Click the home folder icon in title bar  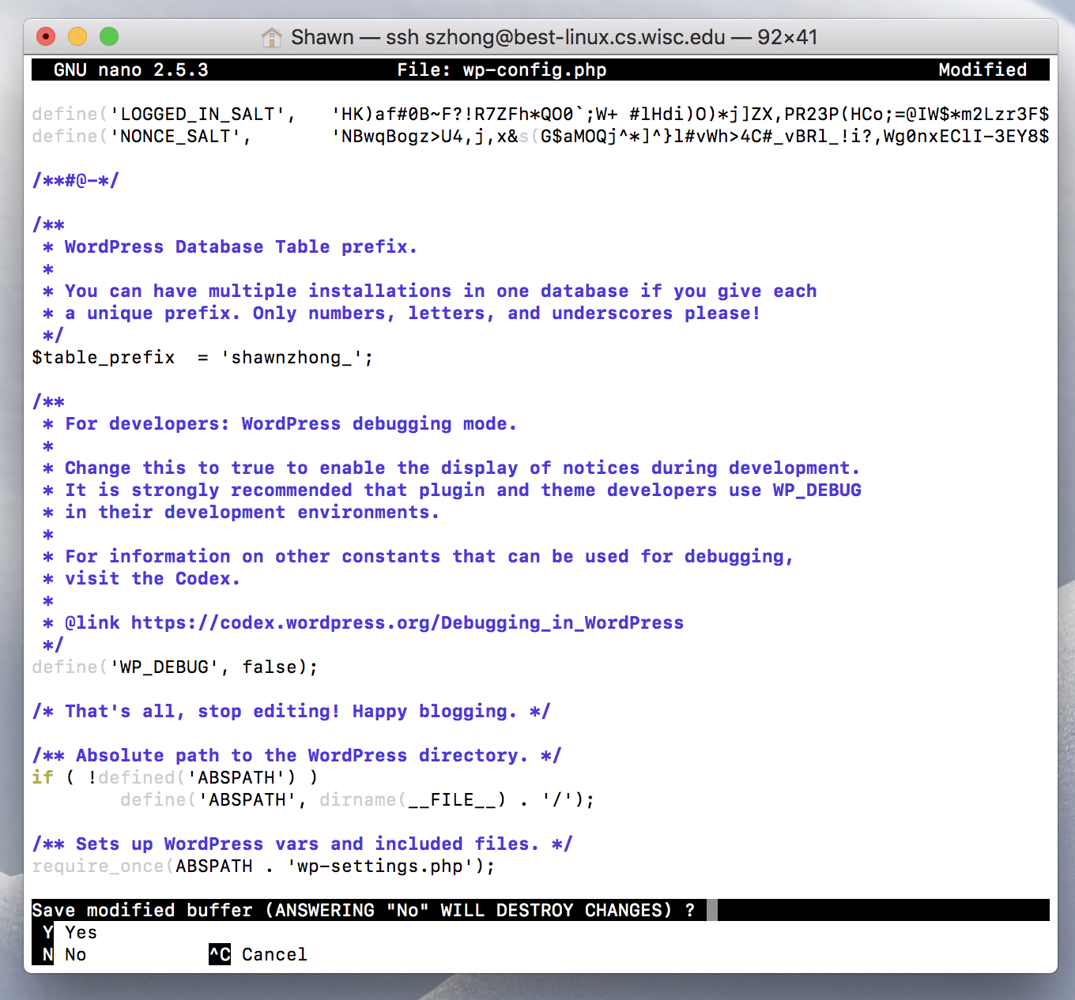coord(272,37)
